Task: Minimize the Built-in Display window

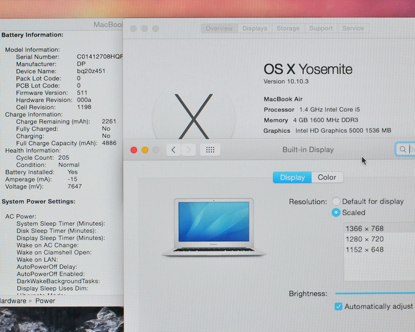Action: [145, 150]
